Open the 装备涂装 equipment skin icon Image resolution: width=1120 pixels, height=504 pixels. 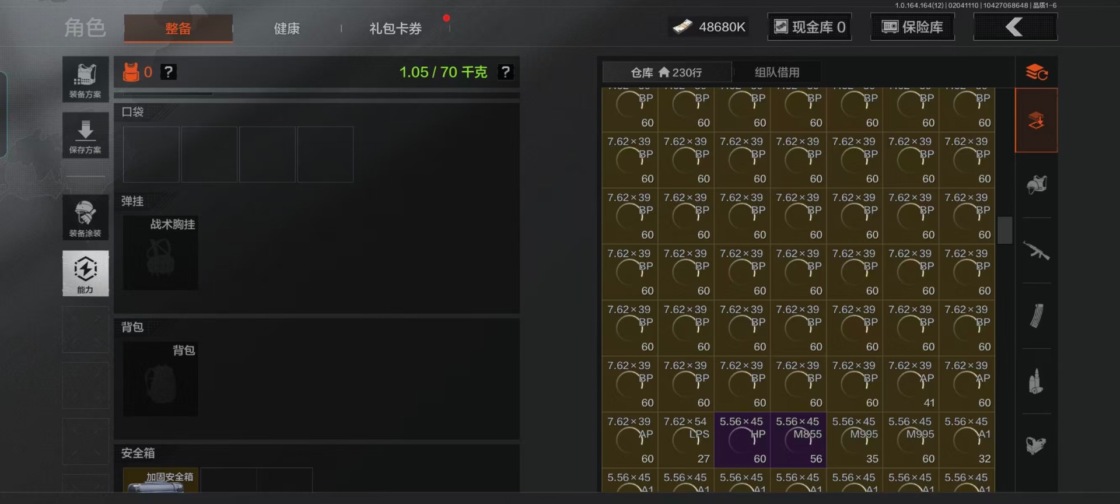86,218
